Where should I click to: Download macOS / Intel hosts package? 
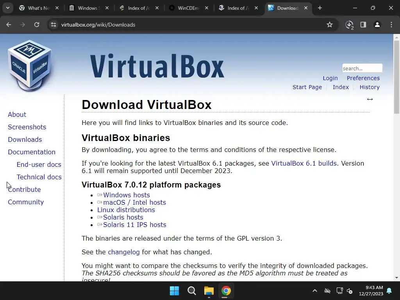[x=134, y=202]
